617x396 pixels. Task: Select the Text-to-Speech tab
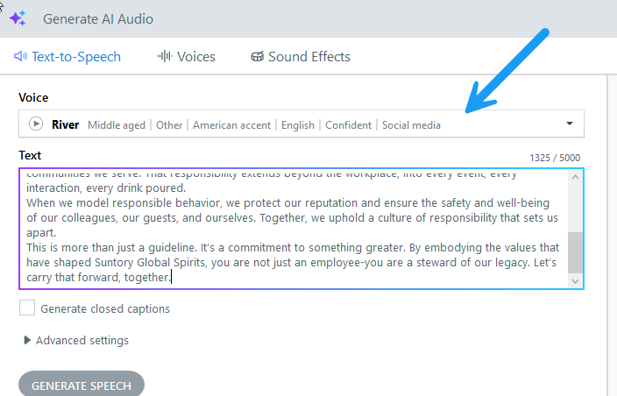point(67,57)
